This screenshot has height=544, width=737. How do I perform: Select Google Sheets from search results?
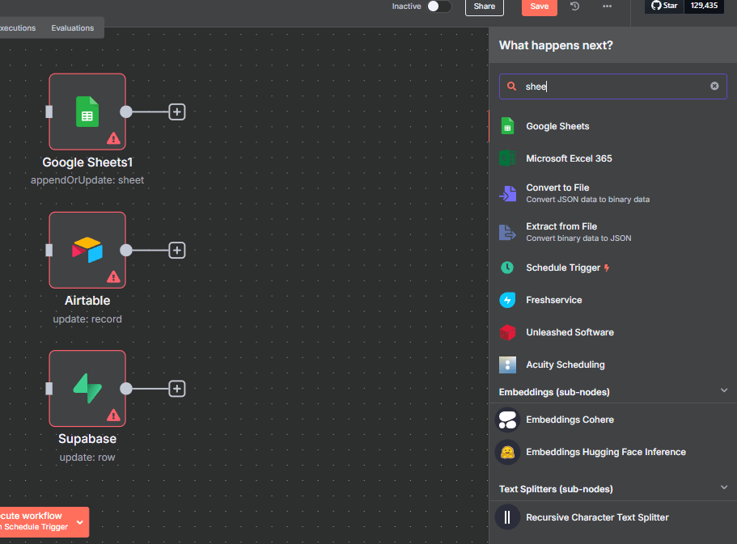click(613, 126)
